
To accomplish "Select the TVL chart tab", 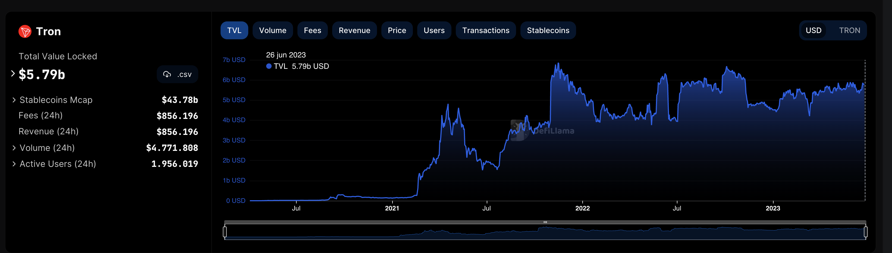I will point(234,30).
